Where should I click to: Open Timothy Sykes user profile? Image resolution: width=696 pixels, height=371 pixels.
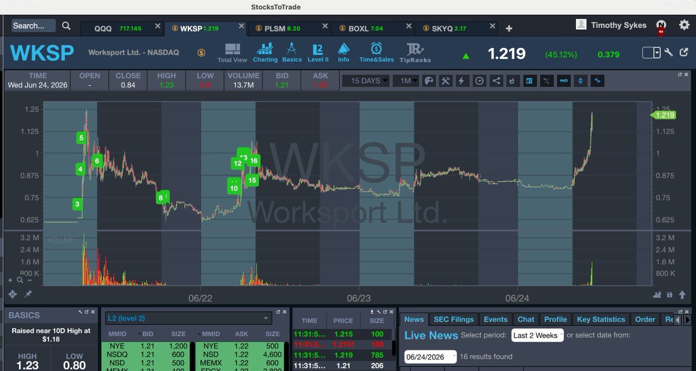click(x=611, y=25)
